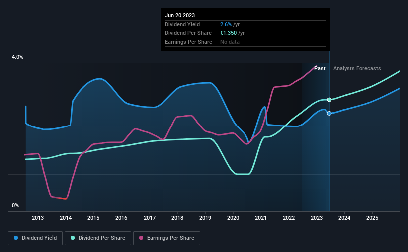Click the 4.0% y-axis label
The height and width of the screenshot is (252, 408).
pos(17,57)
